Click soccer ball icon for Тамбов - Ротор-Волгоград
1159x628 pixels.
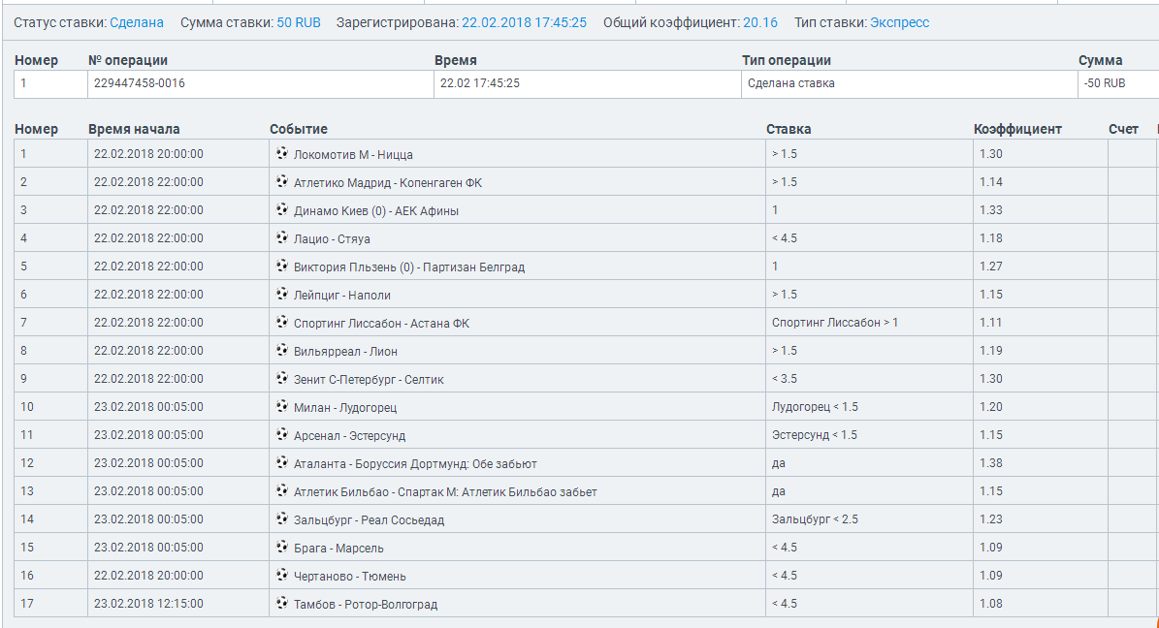coord(281,602)
